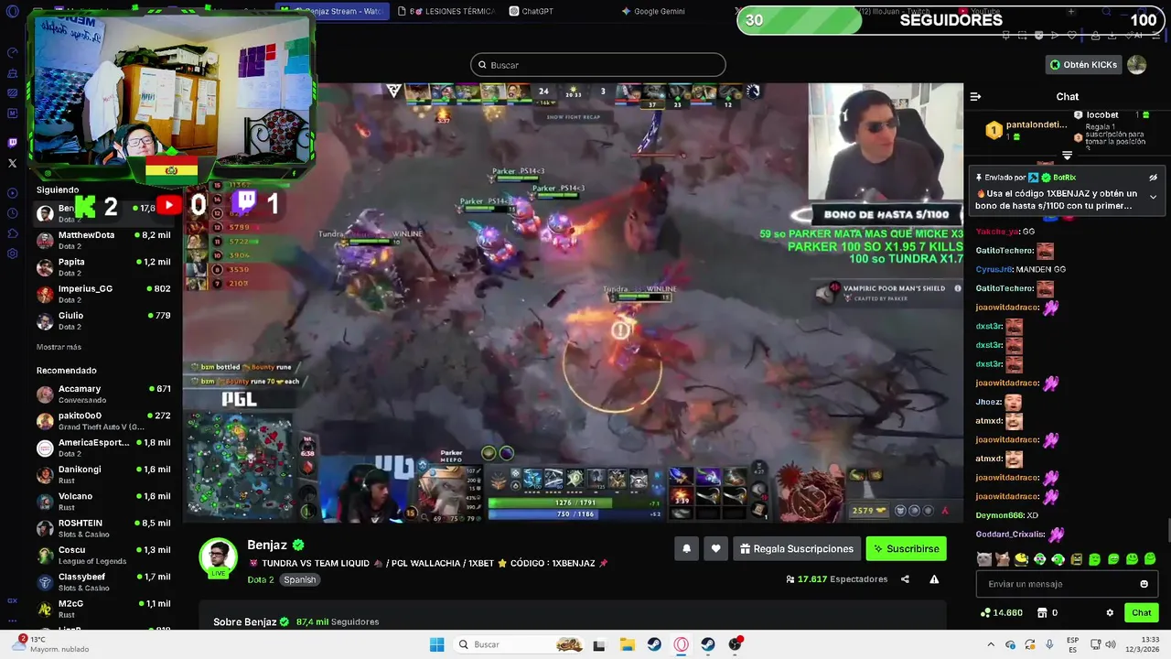The height and width of the screenshot is (659, 1171).
Task: Open the Giulio channel in sidebar
Action: (x=103, y=320)
